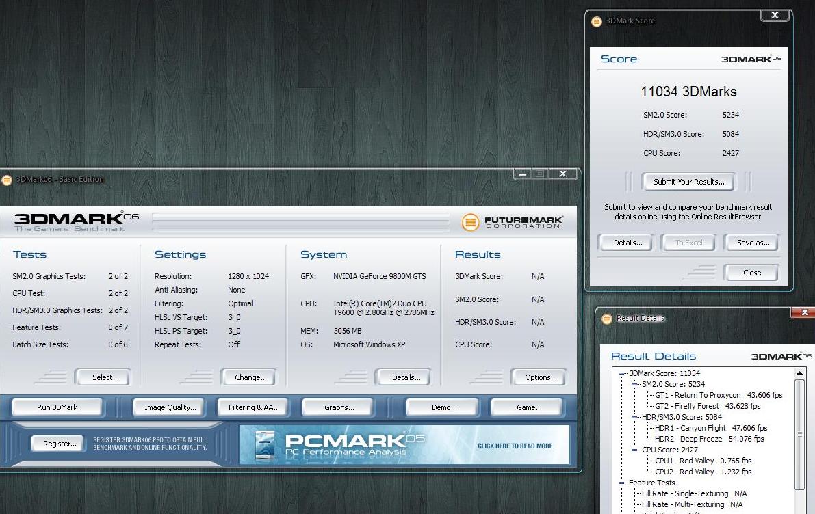Viewport: 815px width, 514px height.
Task: Click Close button in Score window
Action: point(751,273)
